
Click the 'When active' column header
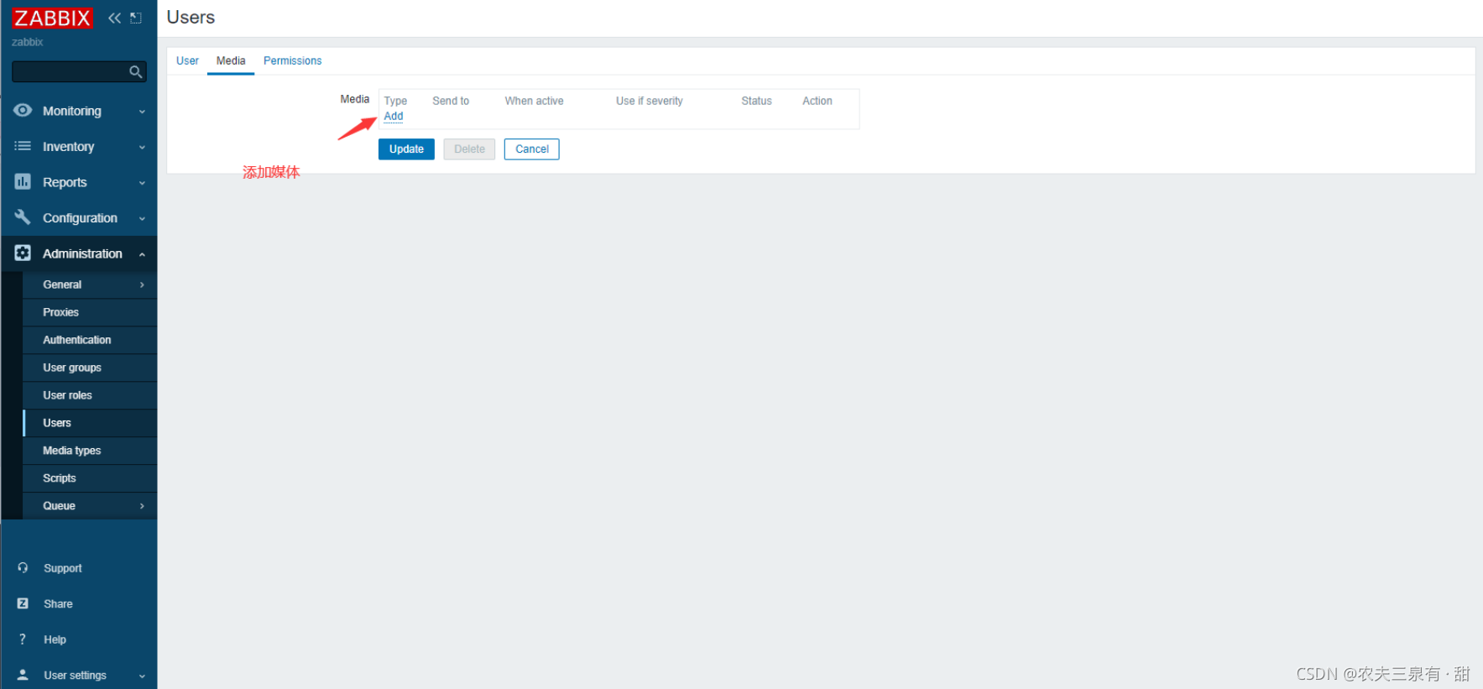pyautogui.click(x=534, y=101)
